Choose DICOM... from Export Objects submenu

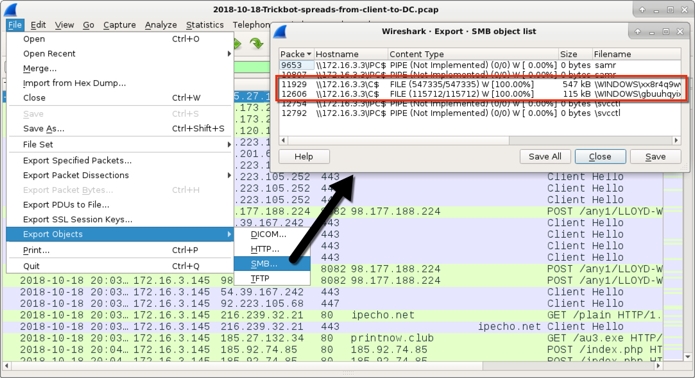[x=271, y=234]
